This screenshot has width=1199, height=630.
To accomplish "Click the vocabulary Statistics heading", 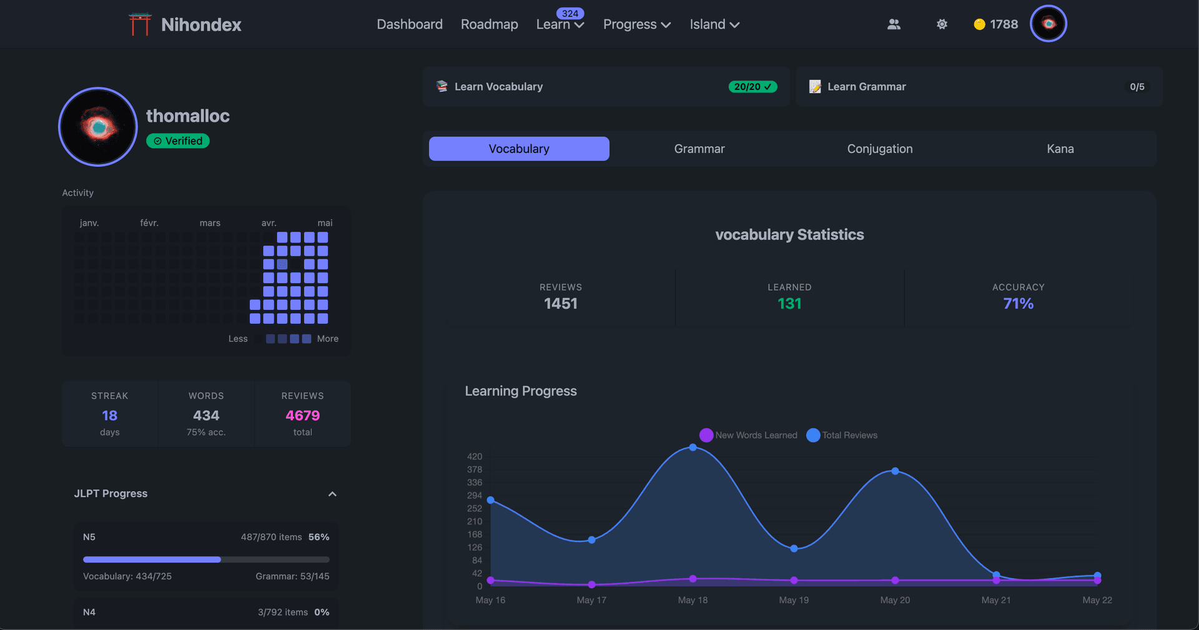I will (x=789, y=235).
